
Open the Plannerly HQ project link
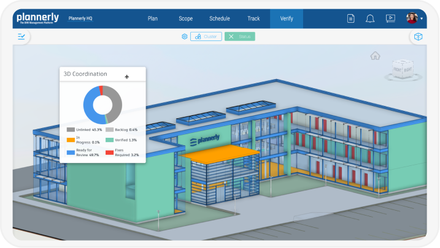click(x=80, y=18)
